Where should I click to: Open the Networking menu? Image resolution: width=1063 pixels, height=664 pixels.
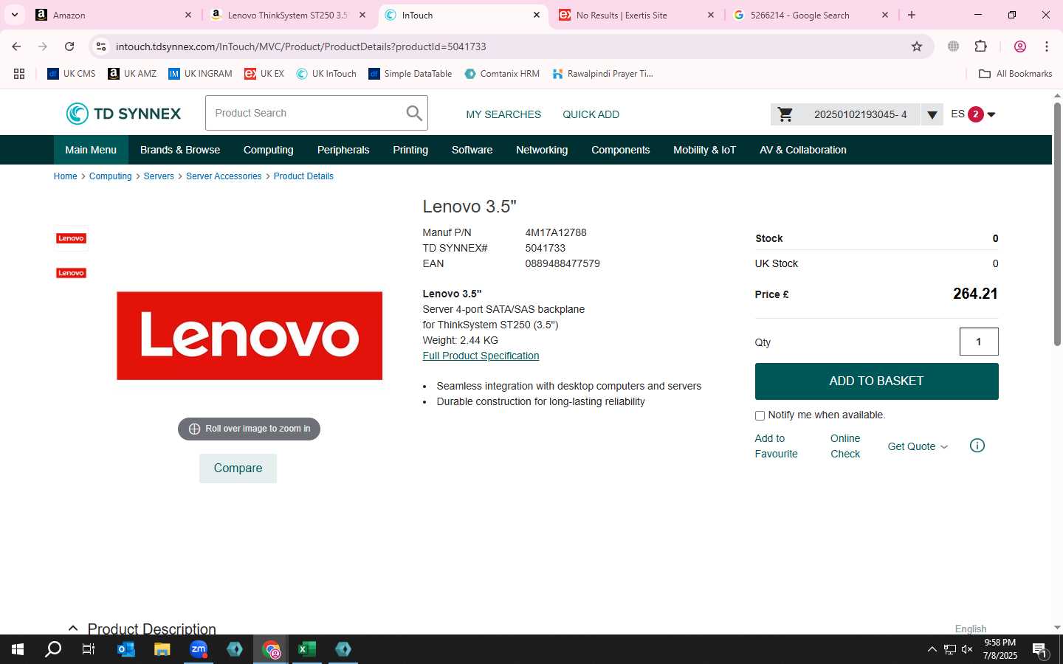pyautogui.click(x=542, y=150)
